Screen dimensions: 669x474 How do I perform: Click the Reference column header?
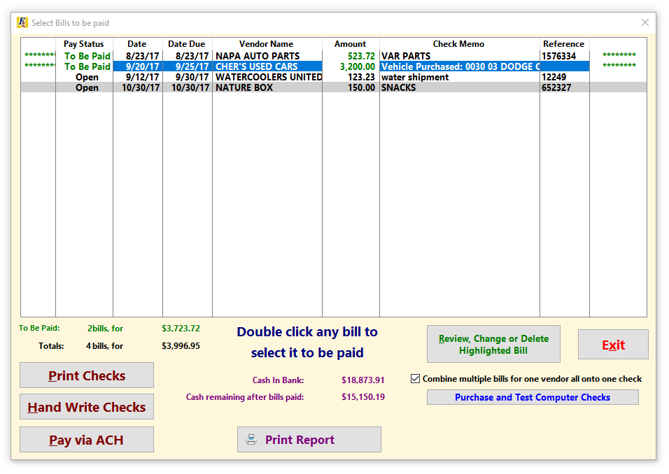(x=563, y=43)
